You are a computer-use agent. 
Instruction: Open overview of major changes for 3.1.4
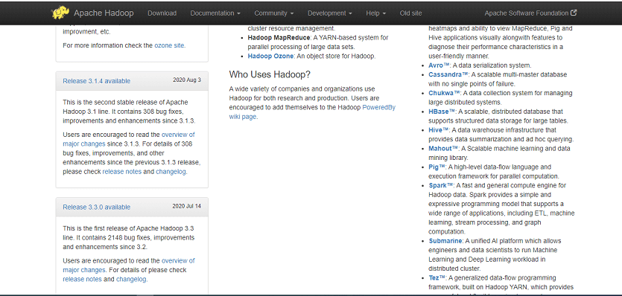[129, 139]
